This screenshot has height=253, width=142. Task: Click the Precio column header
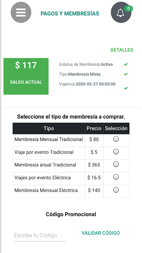[x=94, y=128]
